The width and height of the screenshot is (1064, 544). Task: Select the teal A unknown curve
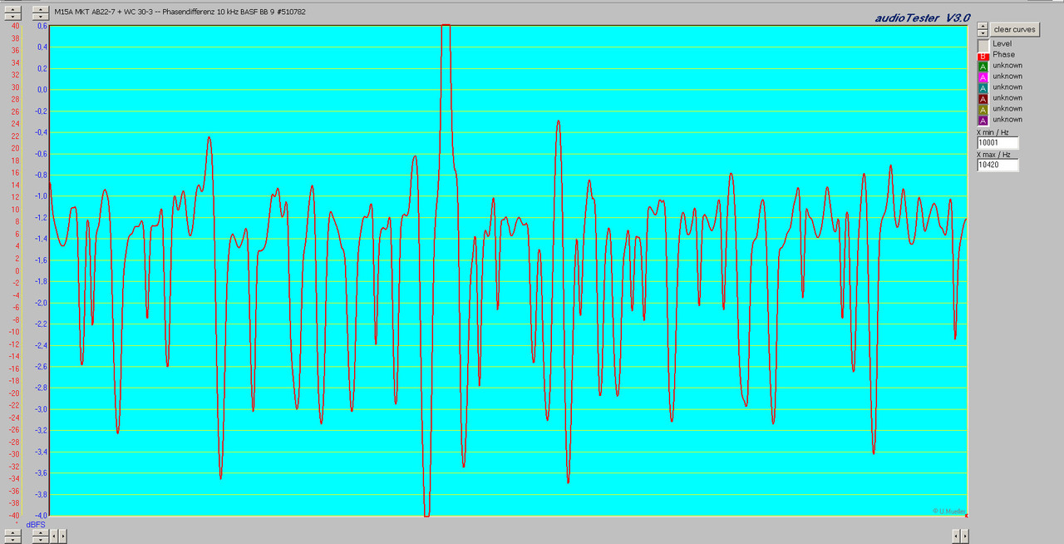[983, 87]
